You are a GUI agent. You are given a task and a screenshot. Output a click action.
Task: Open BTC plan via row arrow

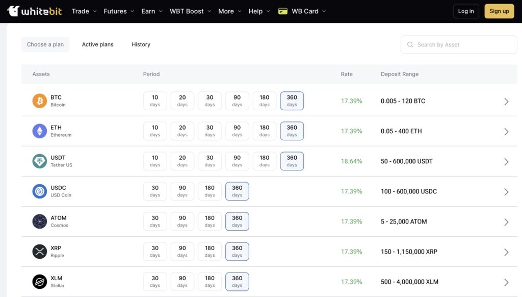coord(506,102)
